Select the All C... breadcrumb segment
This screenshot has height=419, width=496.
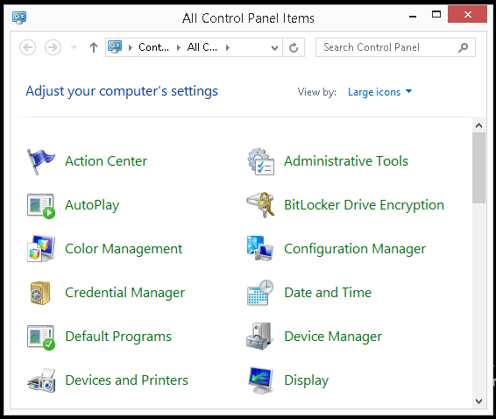click(202, 47)
